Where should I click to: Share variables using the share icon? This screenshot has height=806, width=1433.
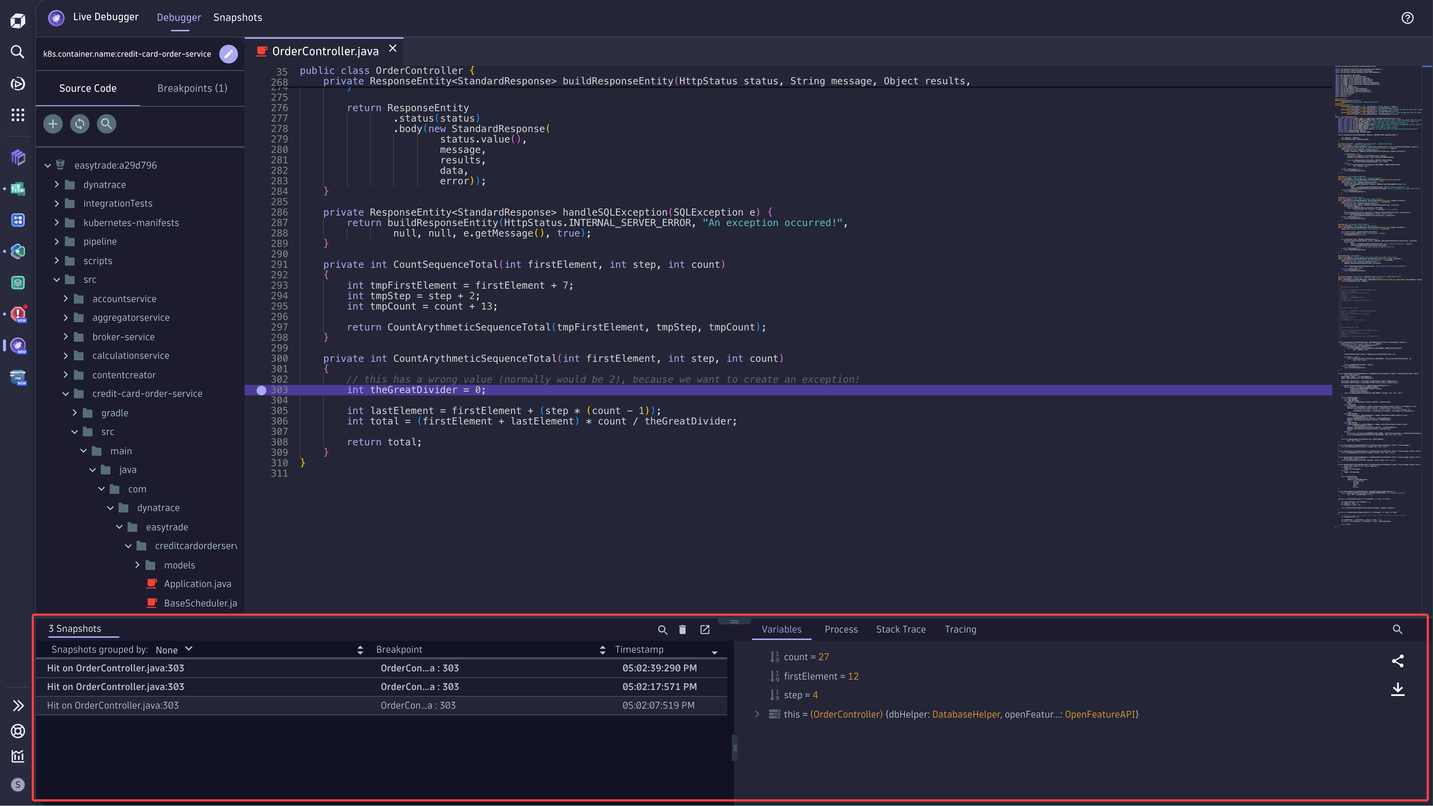coord(1398,661)
